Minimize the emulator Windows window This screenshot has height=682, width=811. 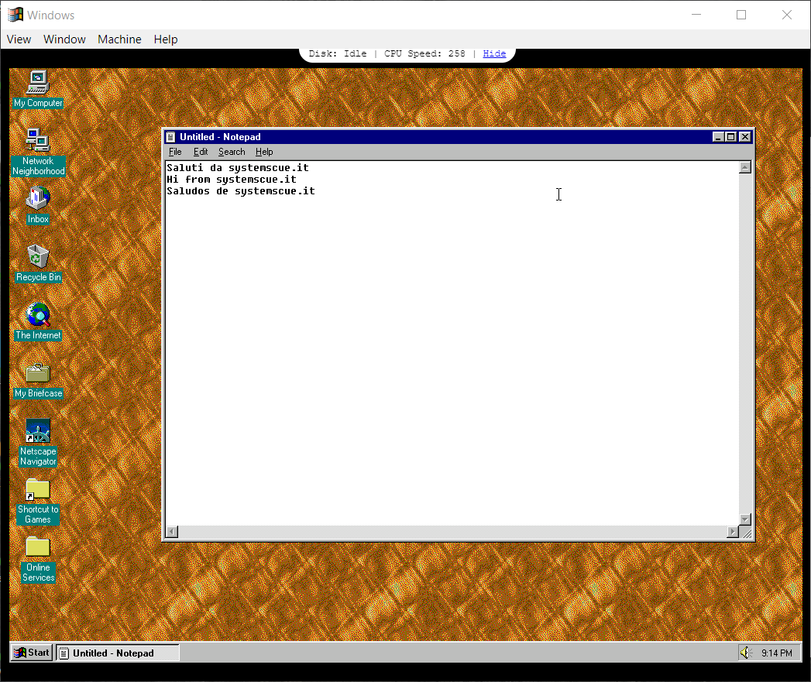(696, 15)
